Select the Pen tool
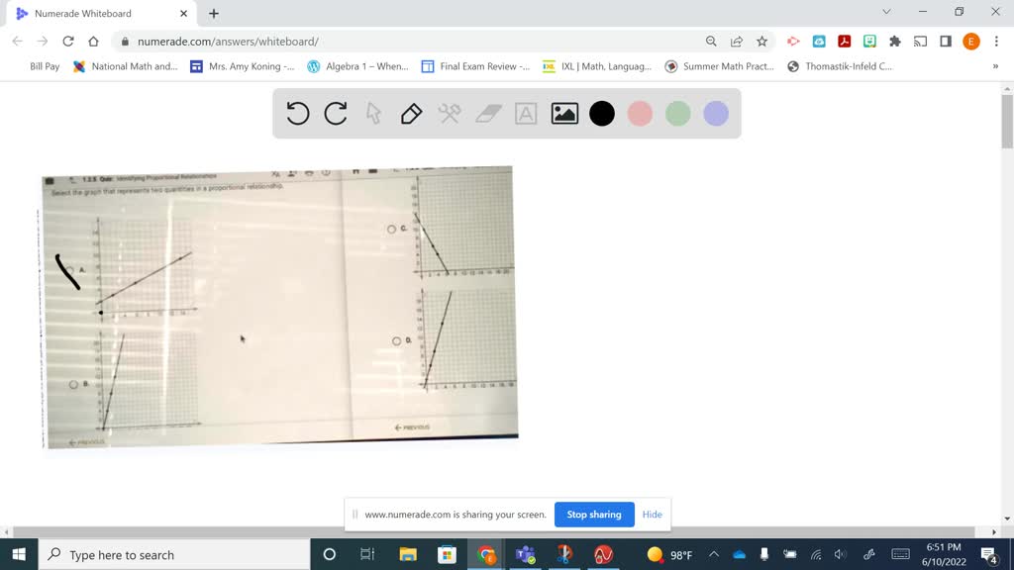 411,113
